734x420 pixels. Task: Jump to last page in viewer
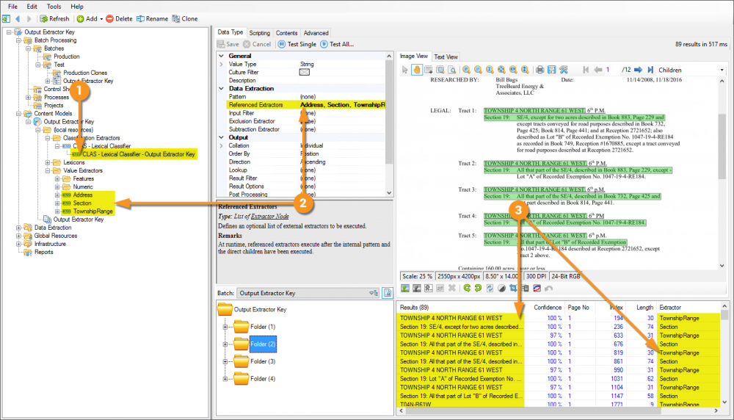[x=650, y=70]
